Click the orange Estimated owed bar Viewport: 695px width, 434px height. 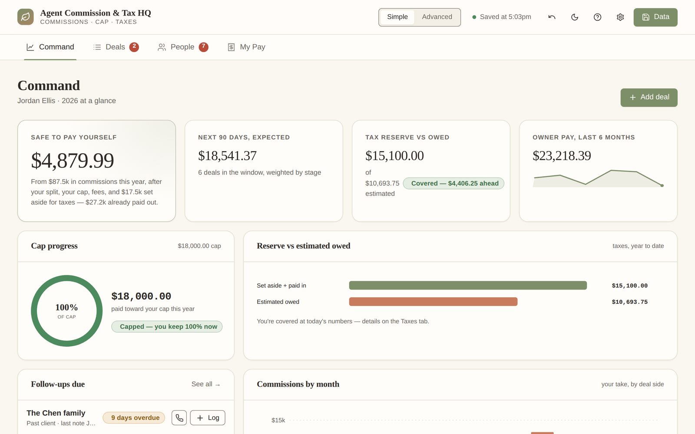pos(433,302)
